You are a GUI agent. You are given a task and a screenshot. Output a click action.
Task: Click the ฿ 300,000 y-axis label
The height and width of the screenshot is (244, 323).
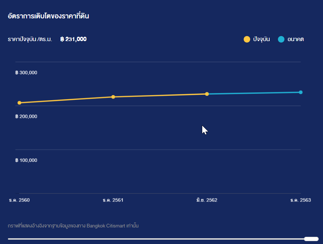tap(26, 73)
